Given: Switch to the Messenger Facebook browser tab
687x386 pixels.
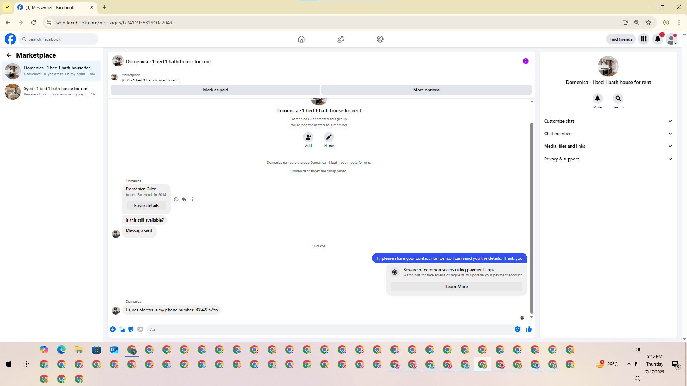Looking at the screenshot, I should 55,8.
